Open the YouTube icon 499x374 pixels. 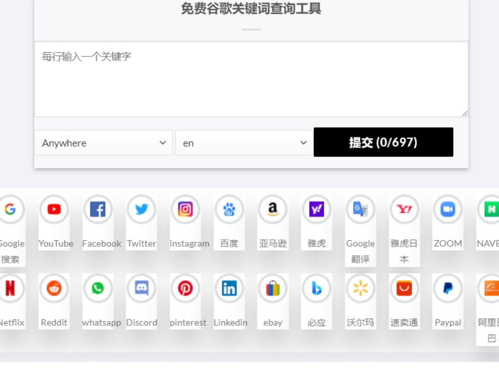point(54,209)
